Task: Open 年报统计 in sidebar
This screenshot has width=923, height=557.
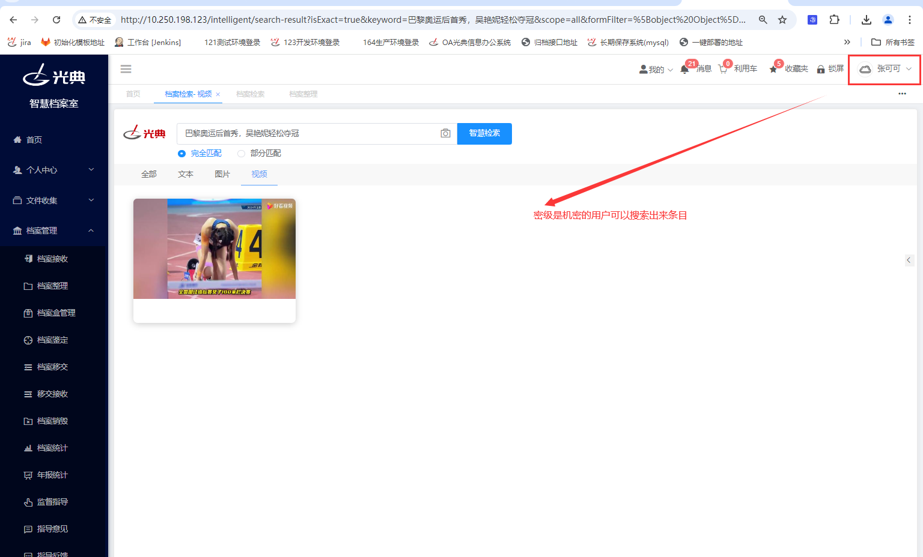Action: (x=52, y=475)
